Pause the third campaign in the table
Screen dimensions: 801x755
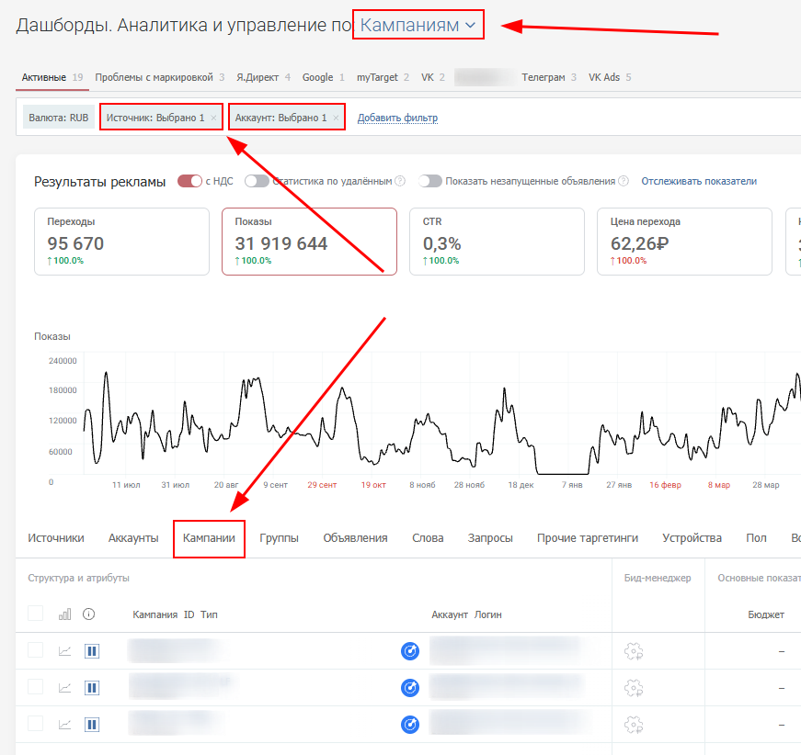tap(92, 725)
